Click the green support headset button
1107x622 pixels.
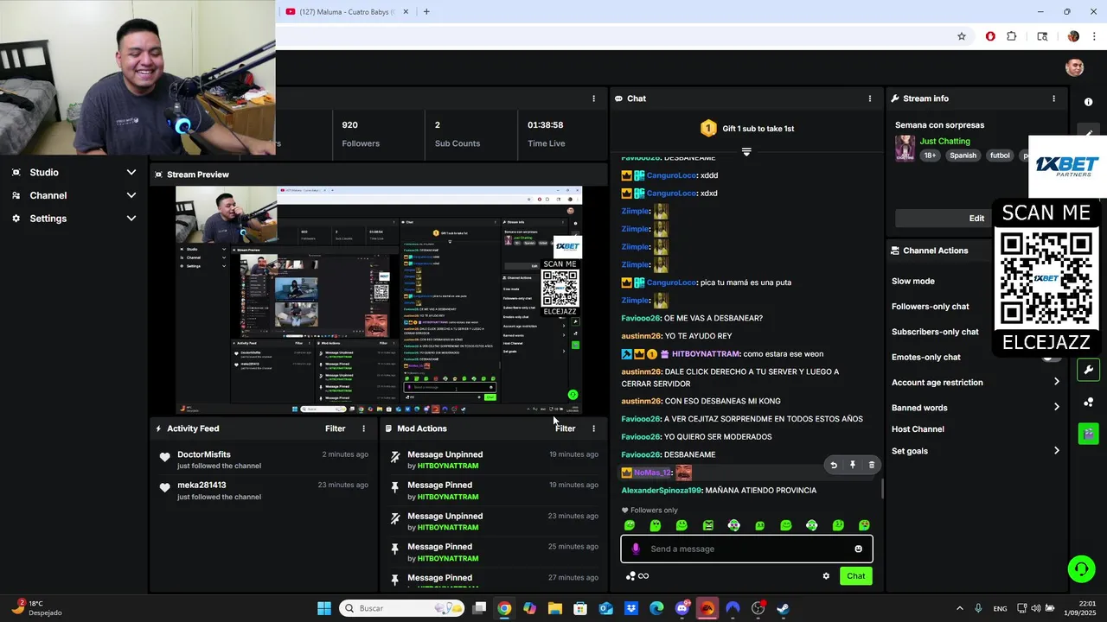[1081, 568]
